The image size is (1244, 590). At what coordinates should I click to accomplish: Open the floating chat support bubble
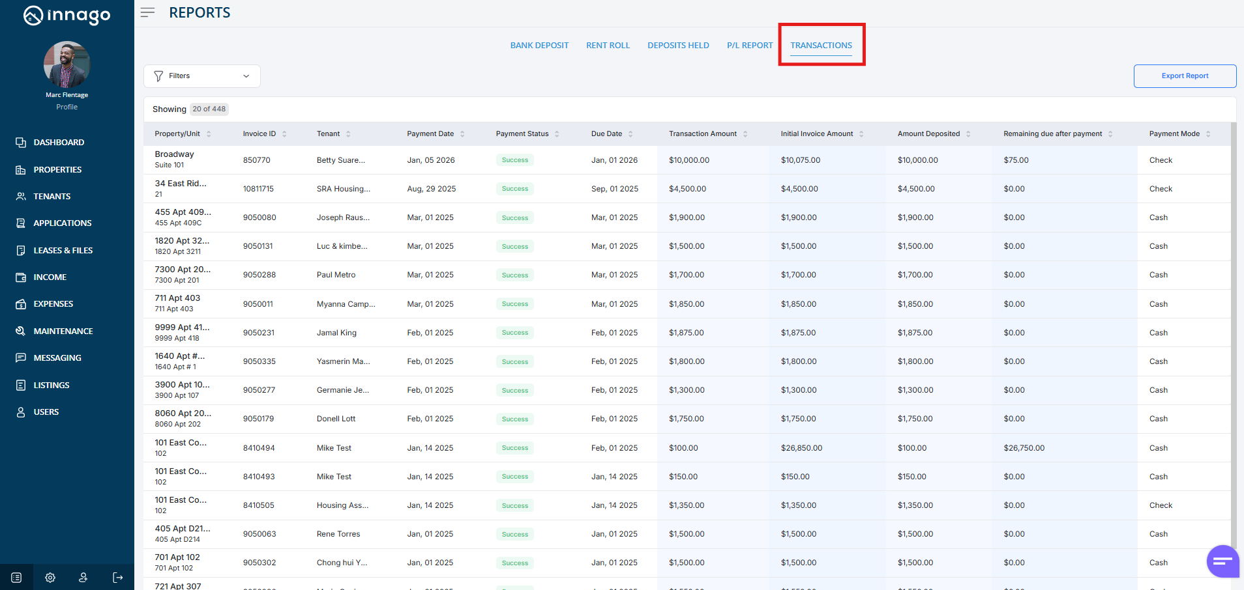click(x=1222, y=561)
